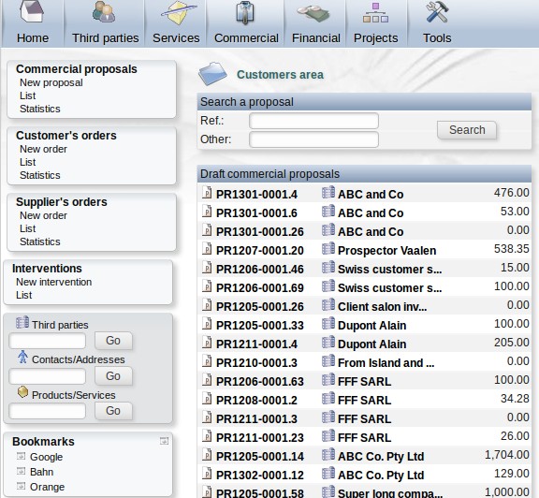Click New order under Supplier's orders
This screenshot has height=498, width=539.
coord(43,215)
